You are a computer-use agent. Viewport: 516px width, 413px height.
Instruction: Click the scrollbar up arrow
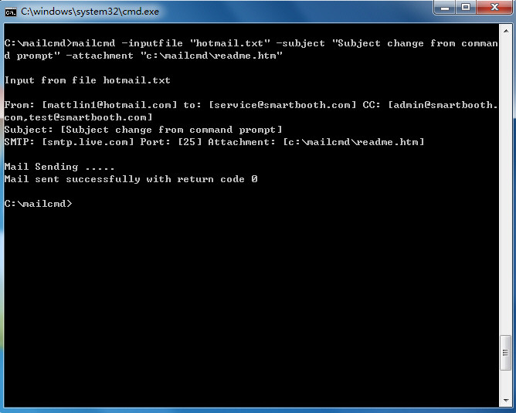coord(505,31)
